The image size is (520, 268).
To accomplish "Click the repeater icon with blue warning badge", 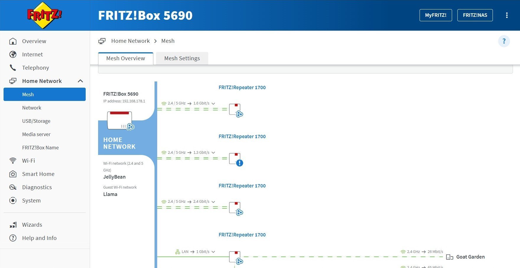I will [x=236, y=159].
